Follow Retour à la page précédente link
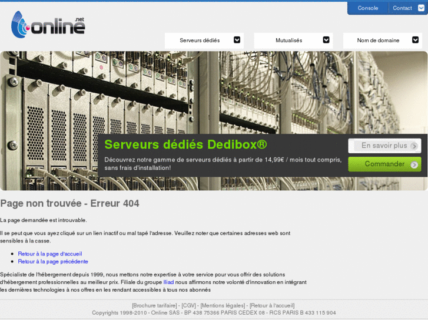The image size is (428, 320). [53, 261]
